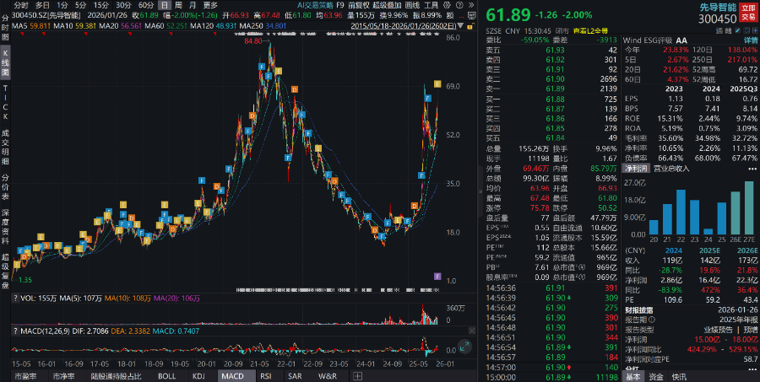
Task: Open the 更多 periods dropdown
Action: pyautogui.click(x=210, y=5)
